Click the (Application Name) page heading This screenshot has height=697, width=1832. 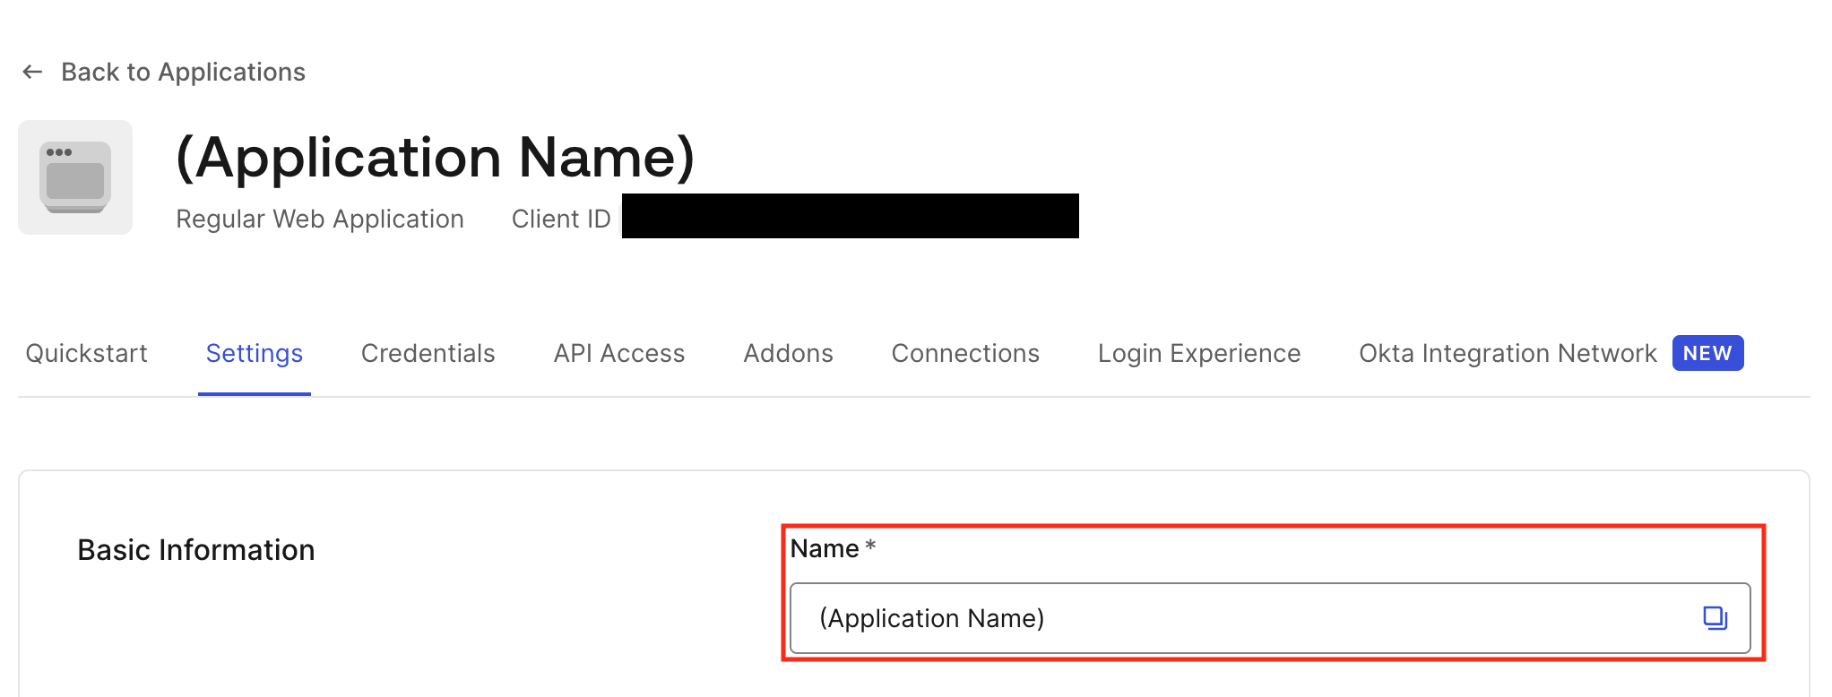pos(436,158)
